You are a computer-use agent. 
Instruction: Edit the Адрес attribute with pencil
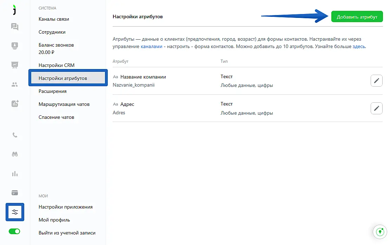376,108
